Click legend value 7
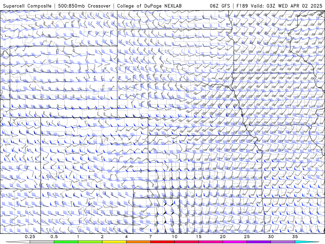Image resolution: width=325 pixels, height=244 pixels. click(x=150, y=237)
